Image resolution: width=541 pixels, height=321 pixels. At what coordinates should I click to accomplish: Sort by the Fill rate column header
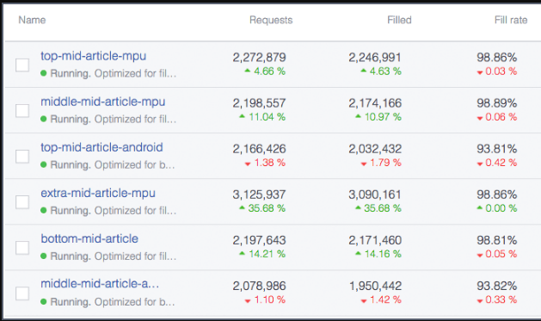tap(511, 20)
